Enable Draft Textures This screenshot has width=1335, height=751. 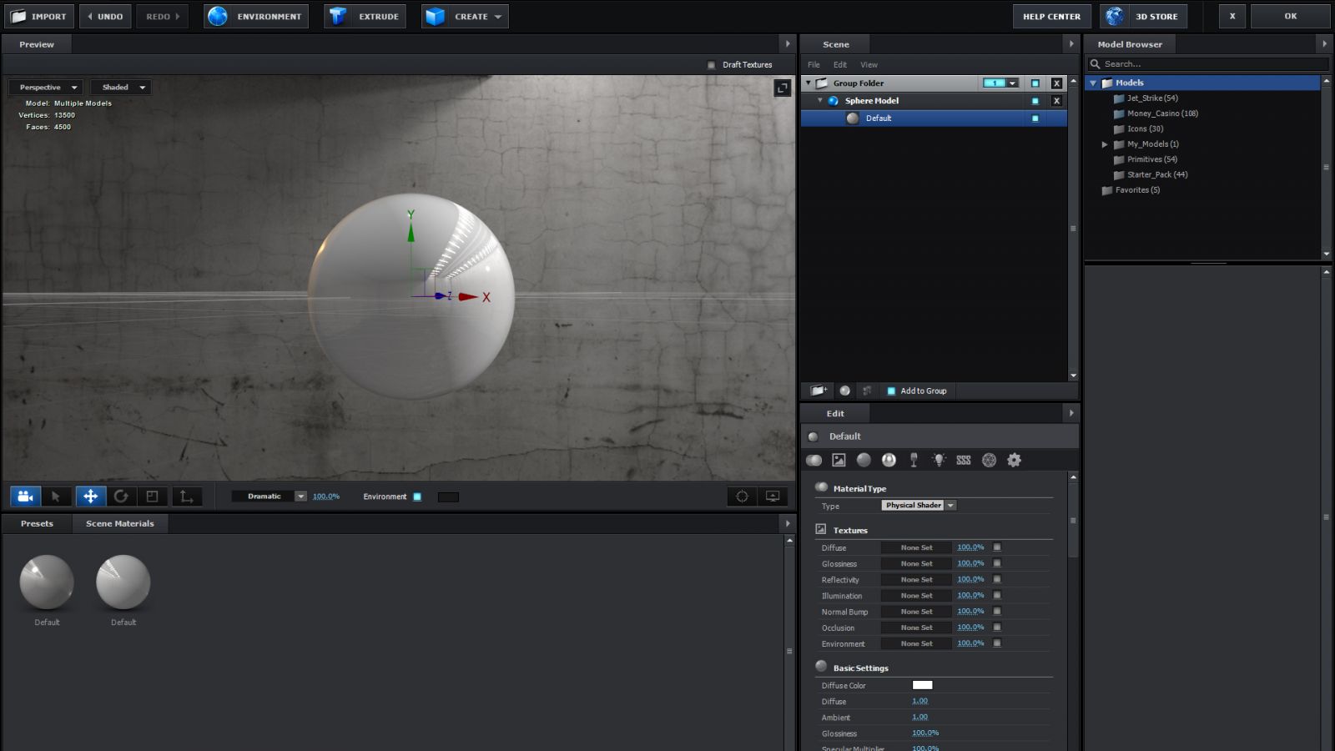[x=713, y=64]
